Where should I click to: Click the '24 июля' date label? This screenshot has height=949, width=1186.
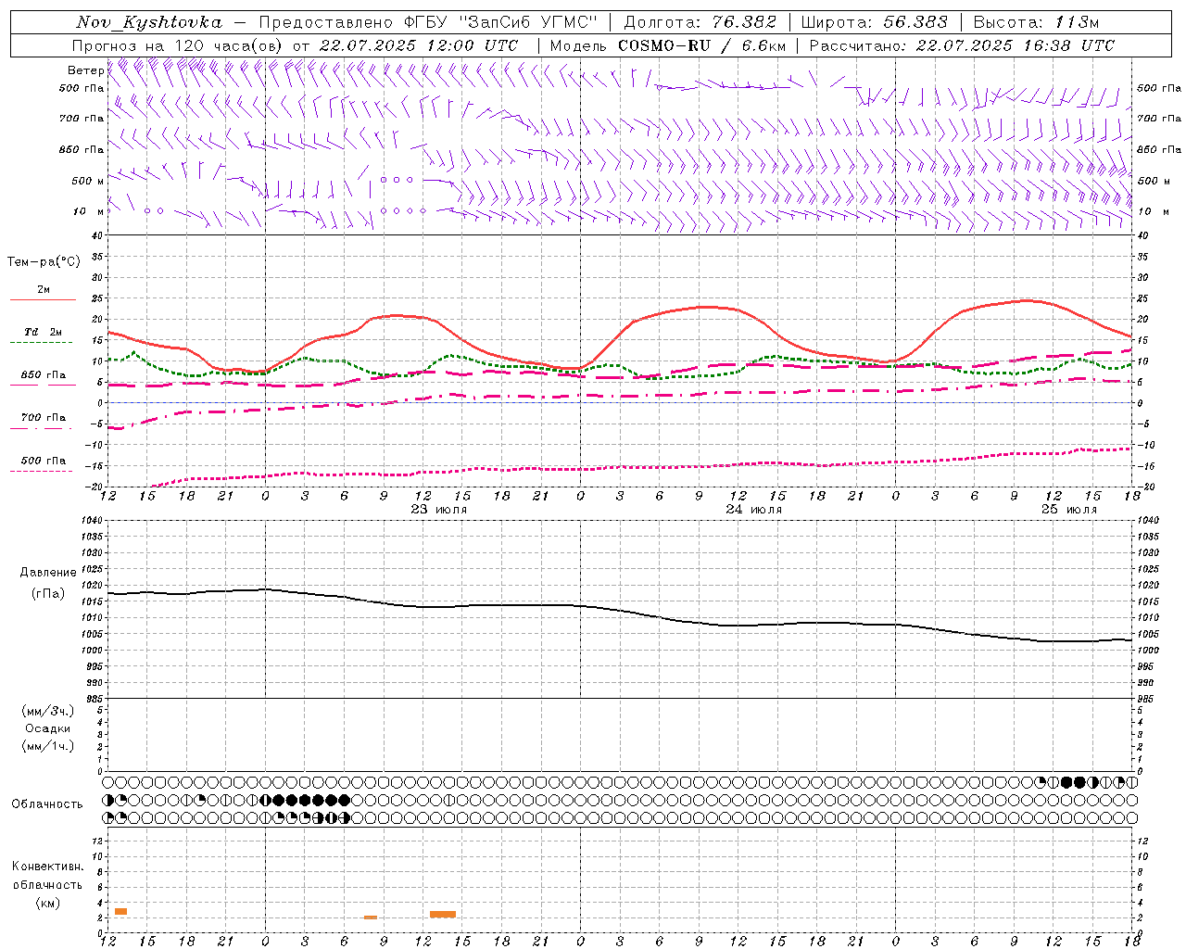tap(753, 510)
